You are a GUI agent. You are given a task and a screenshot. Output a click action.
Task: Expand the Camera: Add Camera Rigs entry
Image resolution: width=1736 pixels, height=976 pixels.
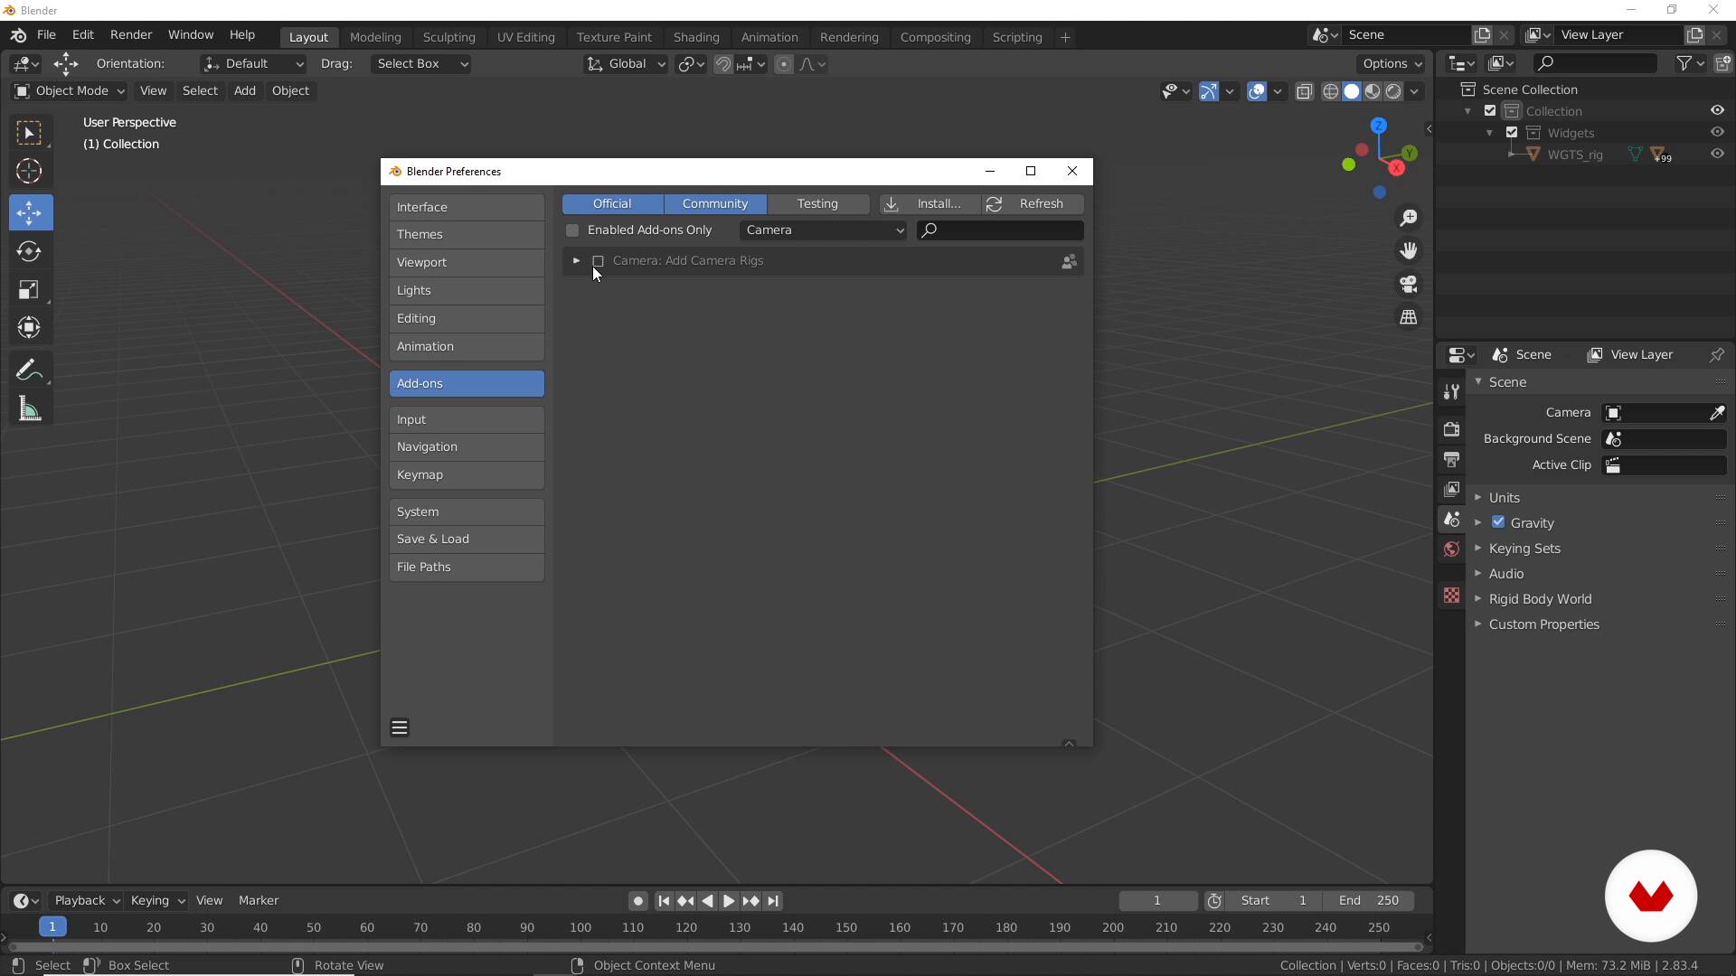tap(576, 261)
